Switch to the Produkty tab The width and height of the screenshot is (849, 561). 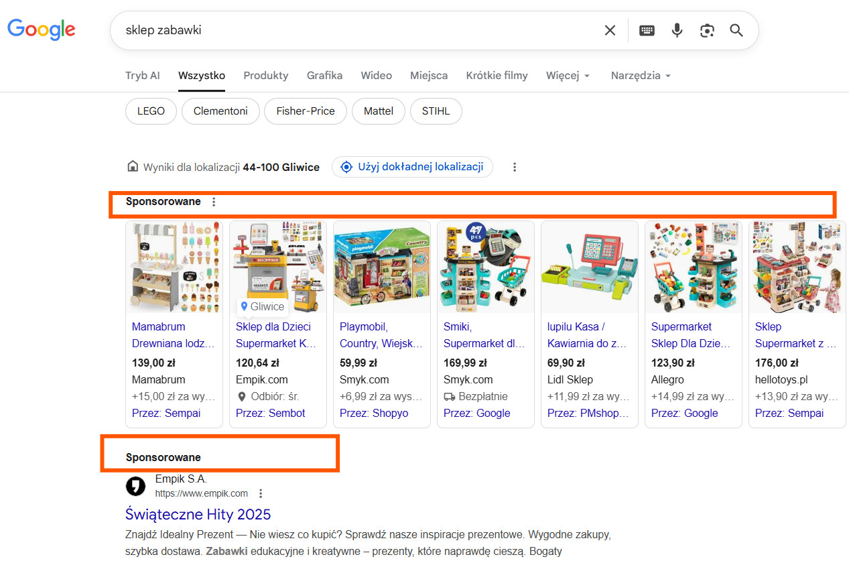(265, 76)
